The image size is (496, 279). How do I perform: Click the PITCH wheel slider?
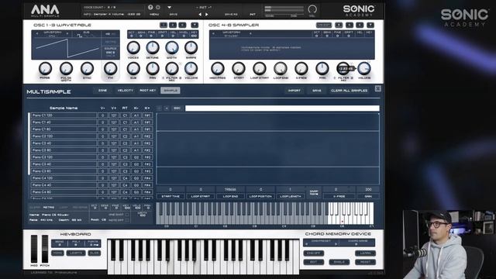[x=45, y=249]
